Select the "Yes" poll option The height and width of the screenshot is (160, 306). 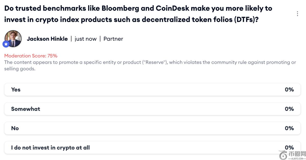pyautogui.click(x=16, y=90)
